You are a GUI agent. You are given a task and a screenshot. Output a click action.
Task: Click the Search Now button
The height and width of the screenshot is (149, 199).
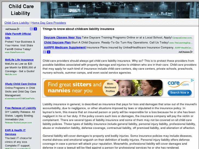[x=180, y=93]
